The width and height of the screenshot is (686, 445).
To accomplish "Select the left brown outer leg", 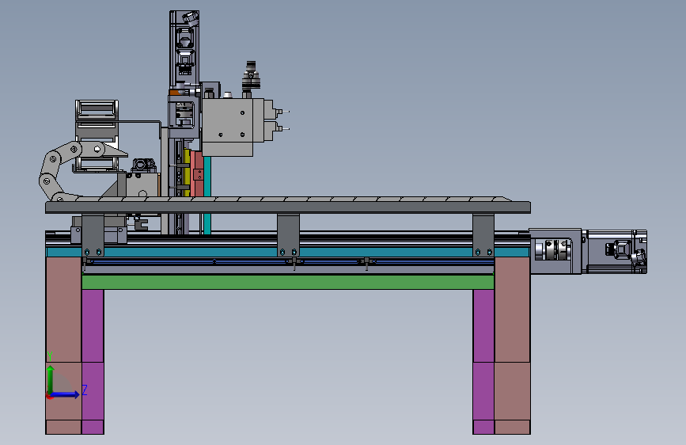I will [x=63, y=345].
